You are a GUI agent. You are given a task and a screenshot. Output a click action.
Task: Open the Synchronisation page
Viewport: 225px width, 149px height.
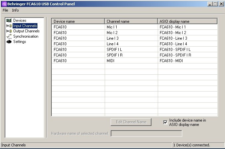pyautogui.click(x=26, y=36)
